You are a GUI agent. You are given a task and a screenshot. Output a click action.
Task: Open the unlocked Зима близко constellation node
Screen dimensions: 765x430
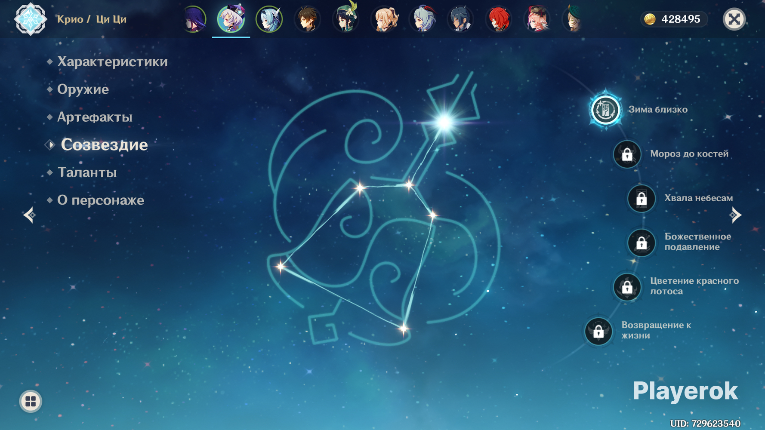605,110
